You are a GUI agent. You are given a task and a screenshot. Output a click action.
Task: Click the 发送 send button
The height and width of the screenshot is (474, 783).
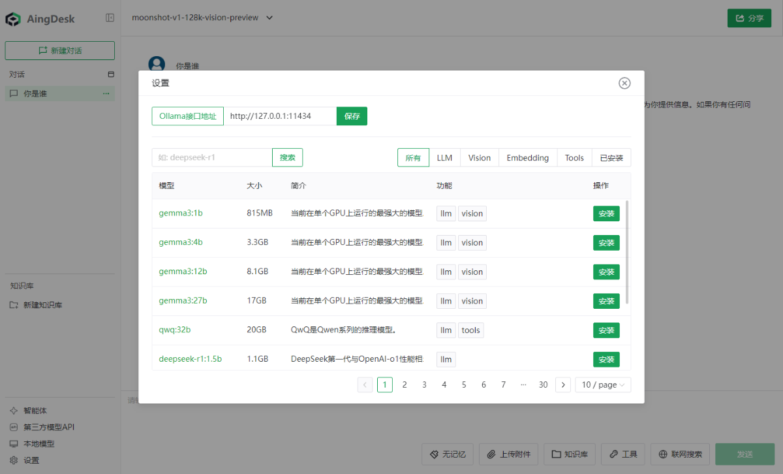[745, 454]
